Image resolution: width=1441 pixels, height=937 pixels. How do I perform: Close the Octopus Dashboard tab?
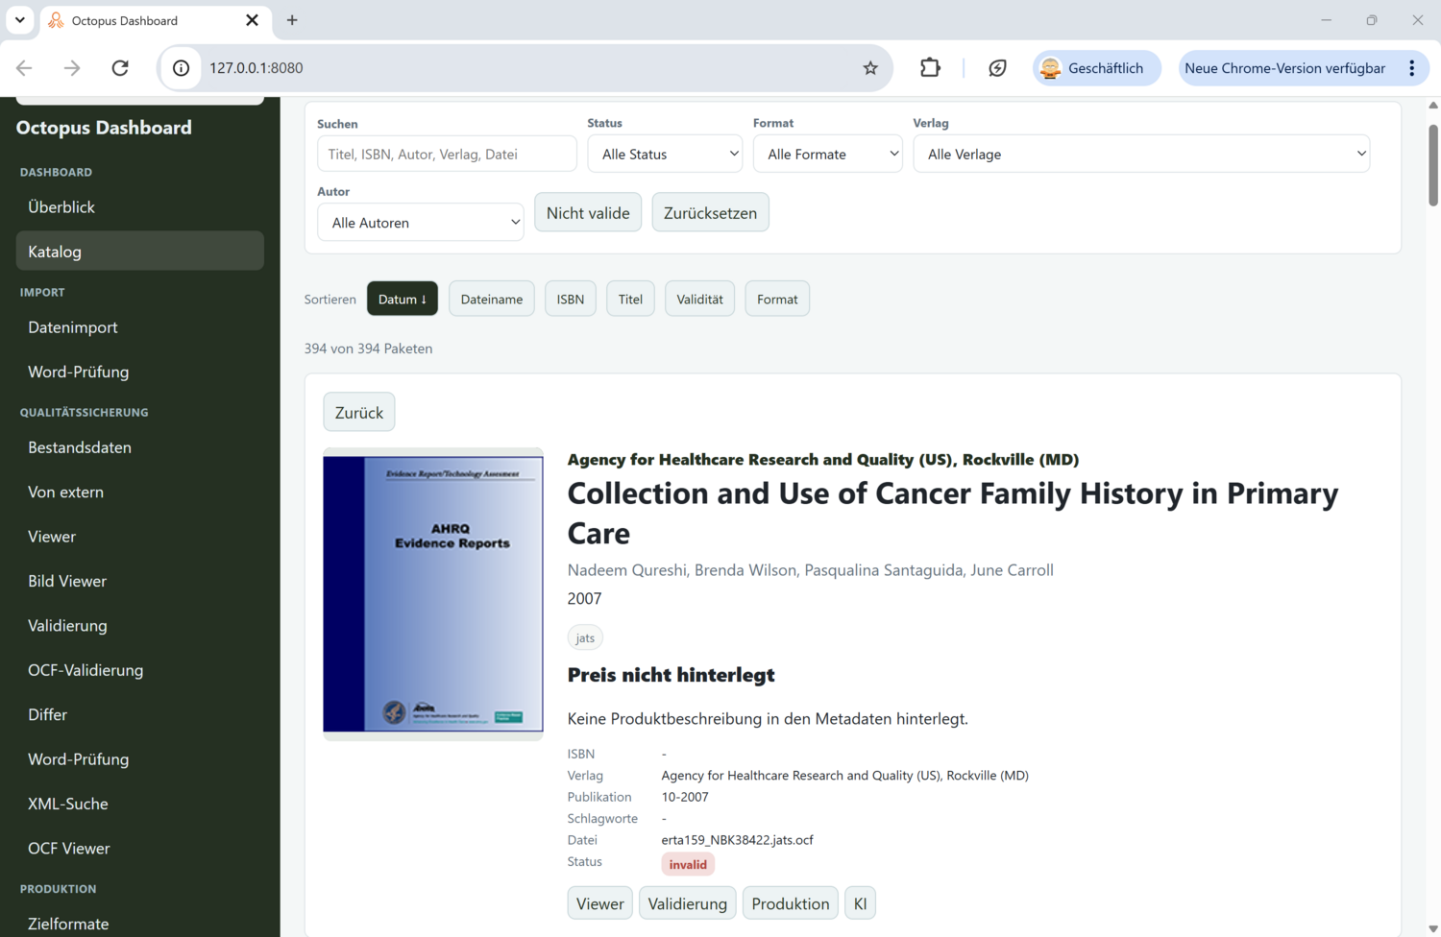[252, 20]
